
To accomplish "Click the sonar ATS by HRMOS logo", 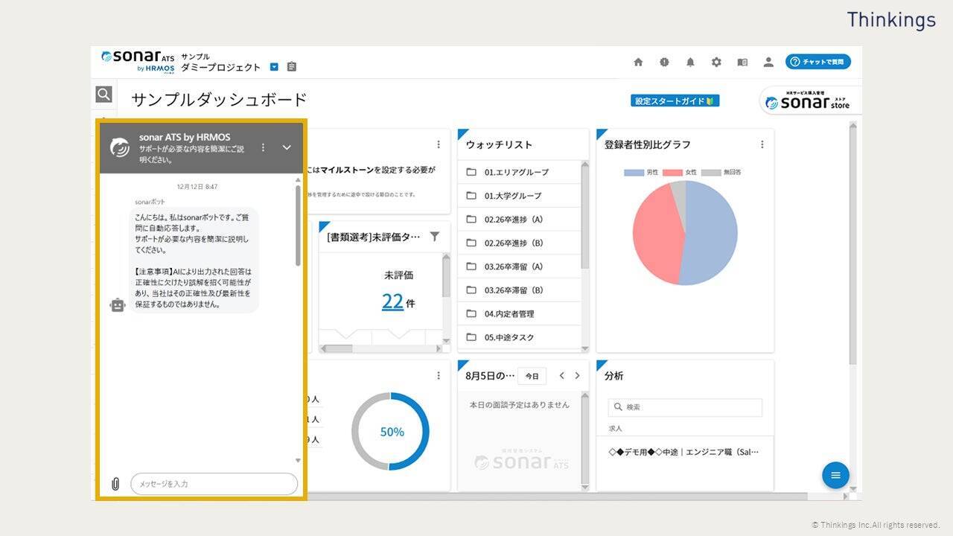I will 136,60.
